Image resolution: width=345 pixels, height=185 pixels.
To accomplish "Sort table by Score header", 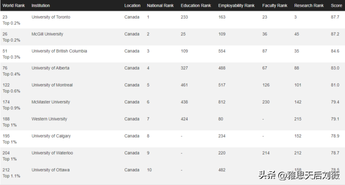I will [336, 6].
